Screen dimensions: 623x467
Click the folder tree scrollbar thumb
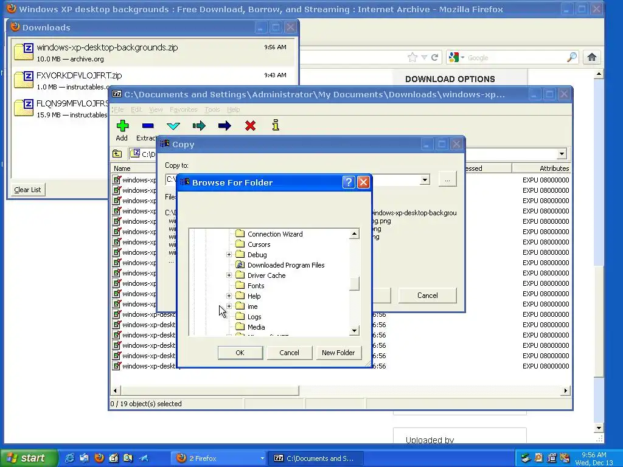click(x=354, y=283)
